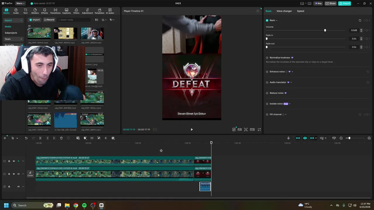Image resolution: width=374 pixels, height=210 pixels.
Task: Expand Isolate voice options arrow
Action: 290,104
